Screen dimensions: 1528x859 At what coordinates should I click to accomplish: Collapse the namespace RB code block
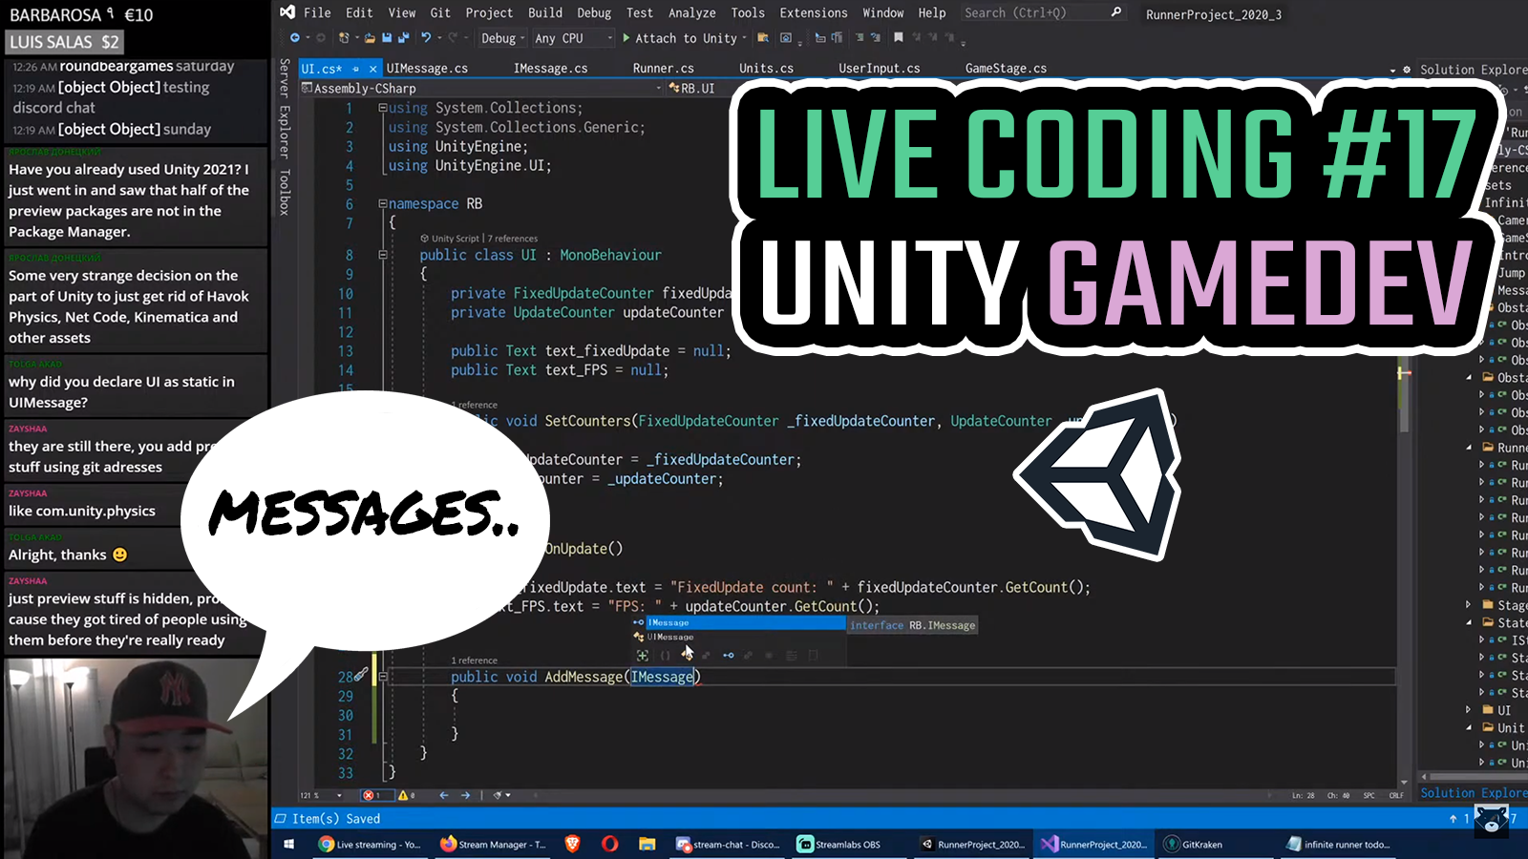point(382,203)
